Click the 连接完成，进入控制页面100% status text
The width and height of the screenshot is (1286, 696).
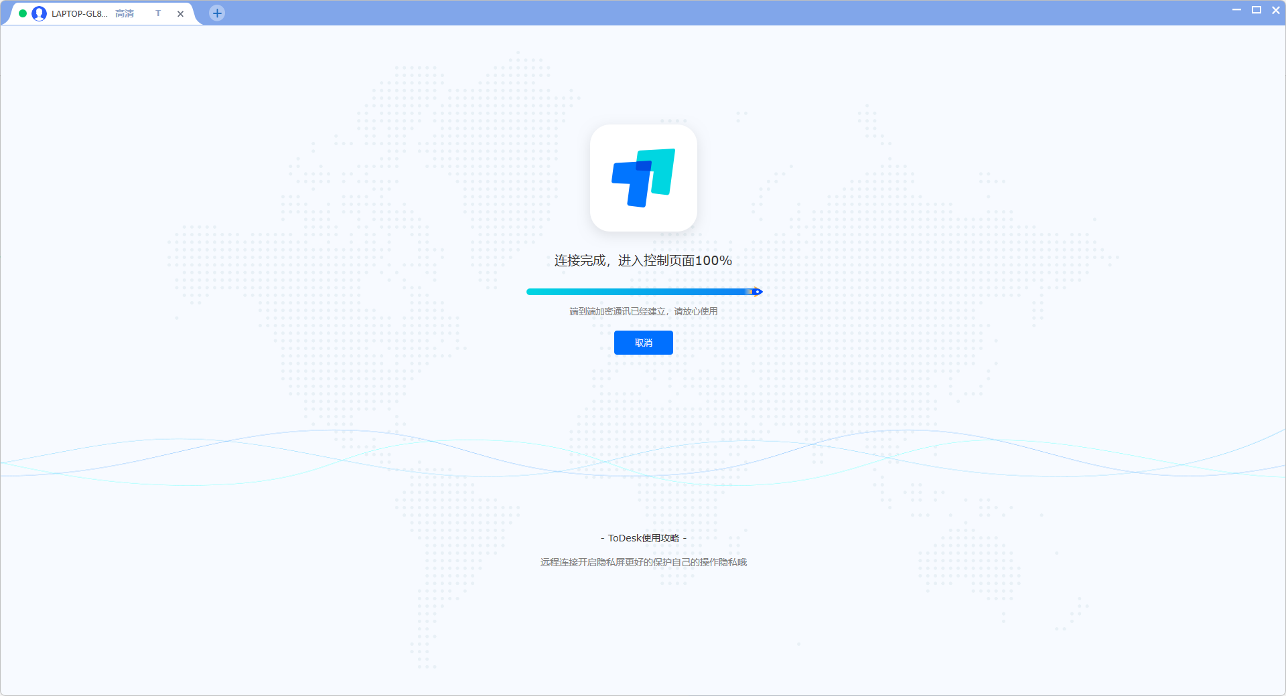pyautogui.click(x=643, y=260)
